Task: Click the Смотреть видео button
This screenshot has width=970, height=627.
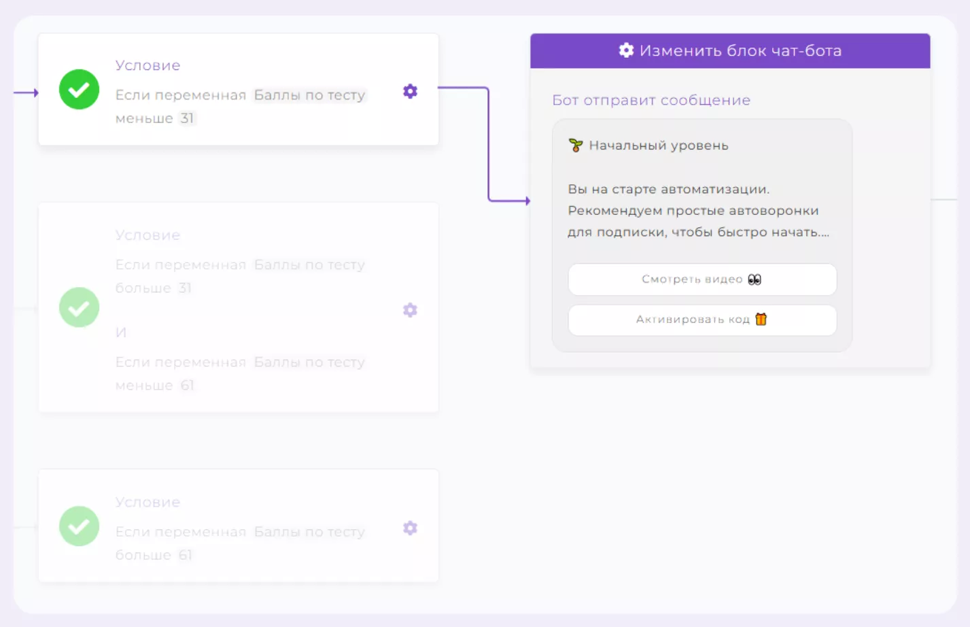Action: click(x=702, y=279)
